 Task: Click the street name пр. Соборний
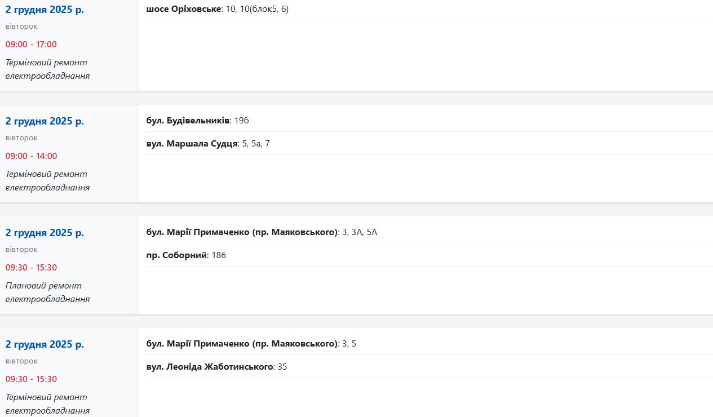click(176, 255)
